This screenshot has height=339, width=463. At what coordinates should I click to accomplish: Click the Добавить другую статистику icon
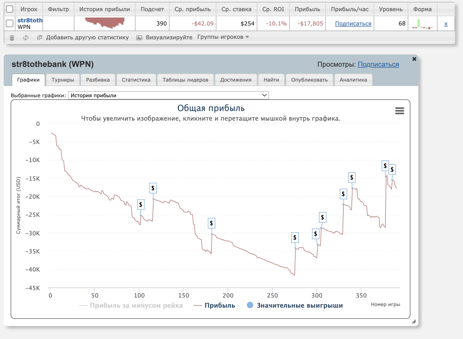coord(40,37)
